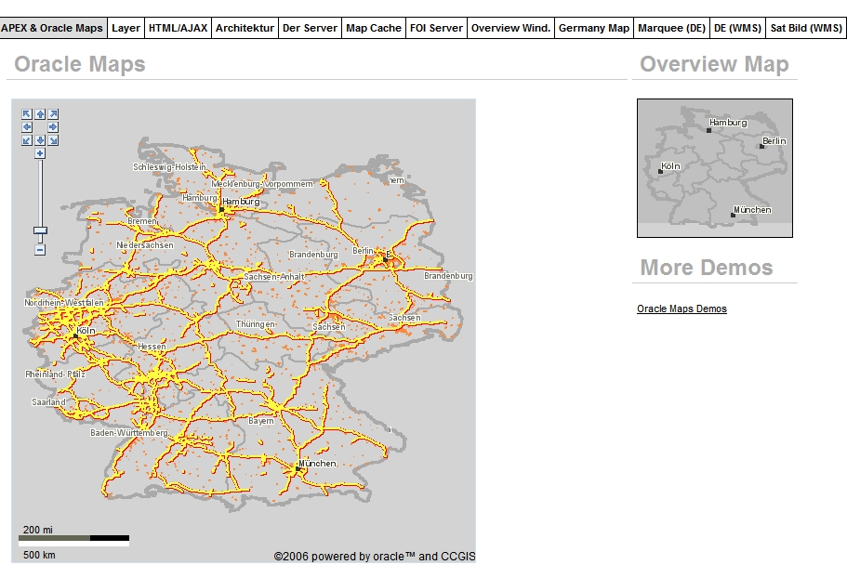The height and width of the screenshot is (578, 847).
Task: Click München city marker on main map
Action: click(298, 469)
